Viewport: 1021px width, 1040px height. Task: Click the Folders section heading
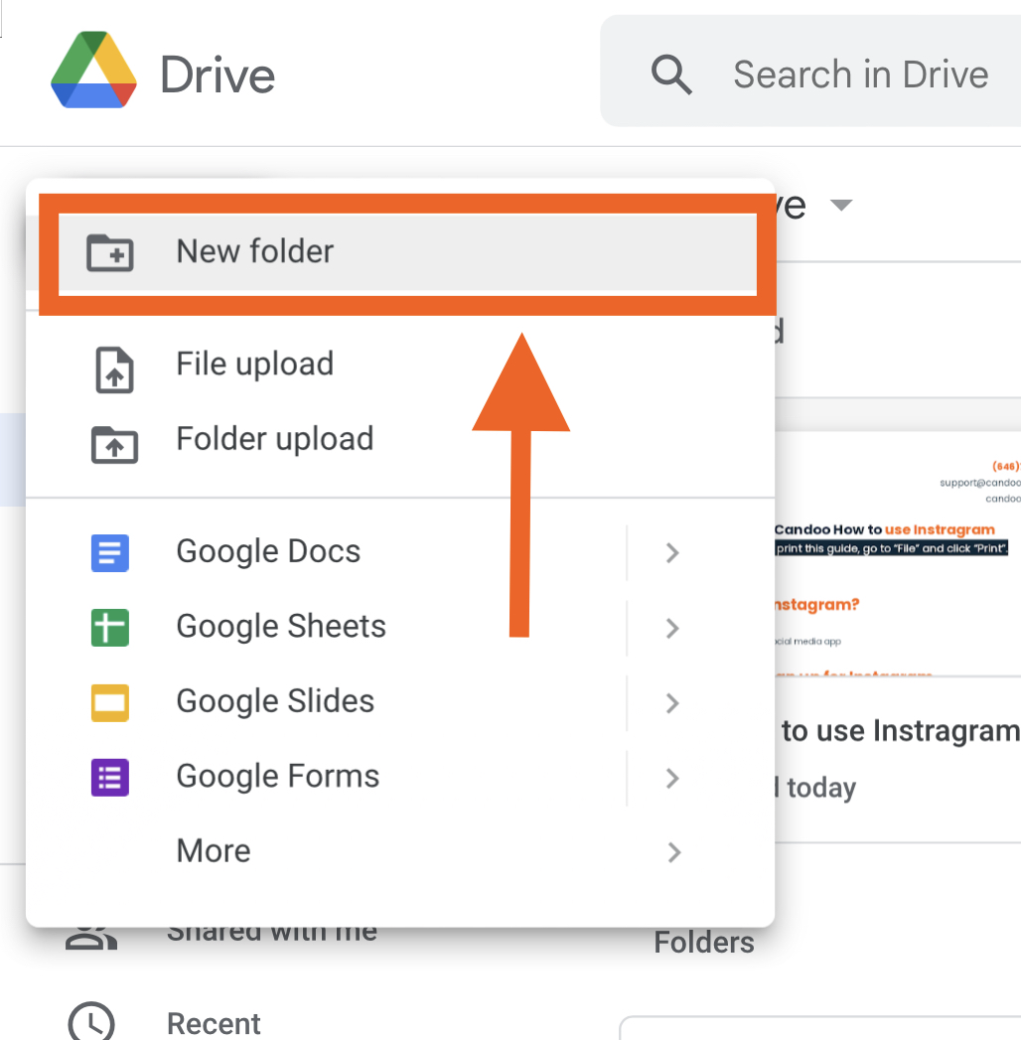point(704,943)
